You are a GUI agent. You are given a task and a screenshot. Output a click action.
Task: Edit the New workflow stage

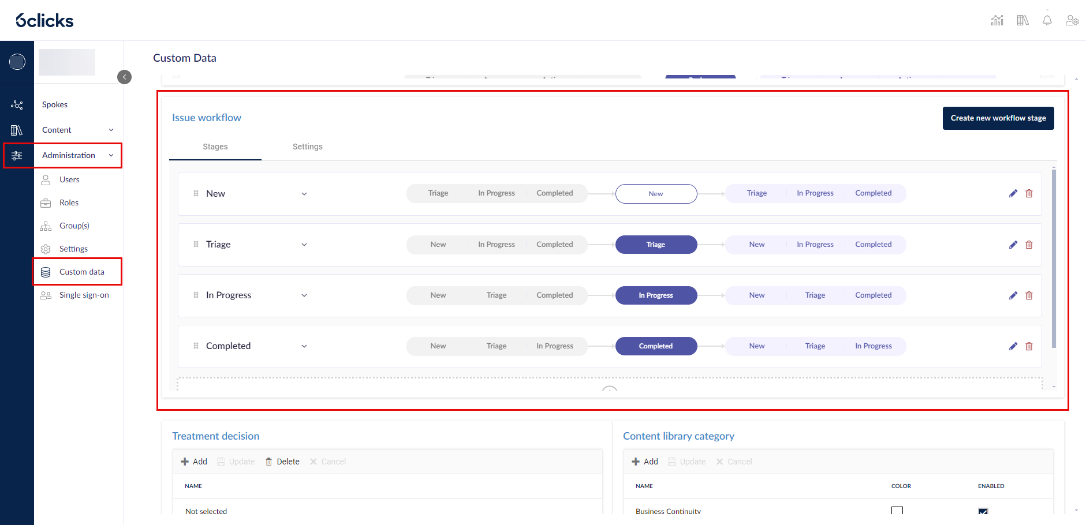[1013, 194]
